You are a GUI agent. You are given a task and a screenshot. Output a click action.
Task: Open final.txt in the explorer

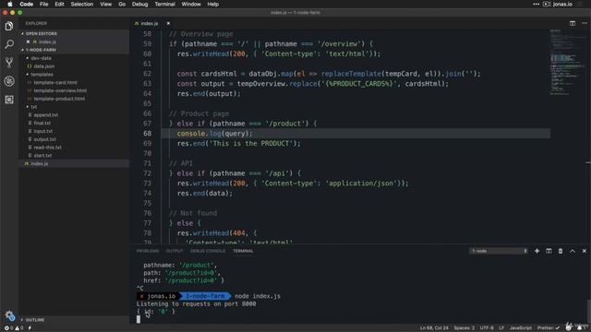coord(42,123)
